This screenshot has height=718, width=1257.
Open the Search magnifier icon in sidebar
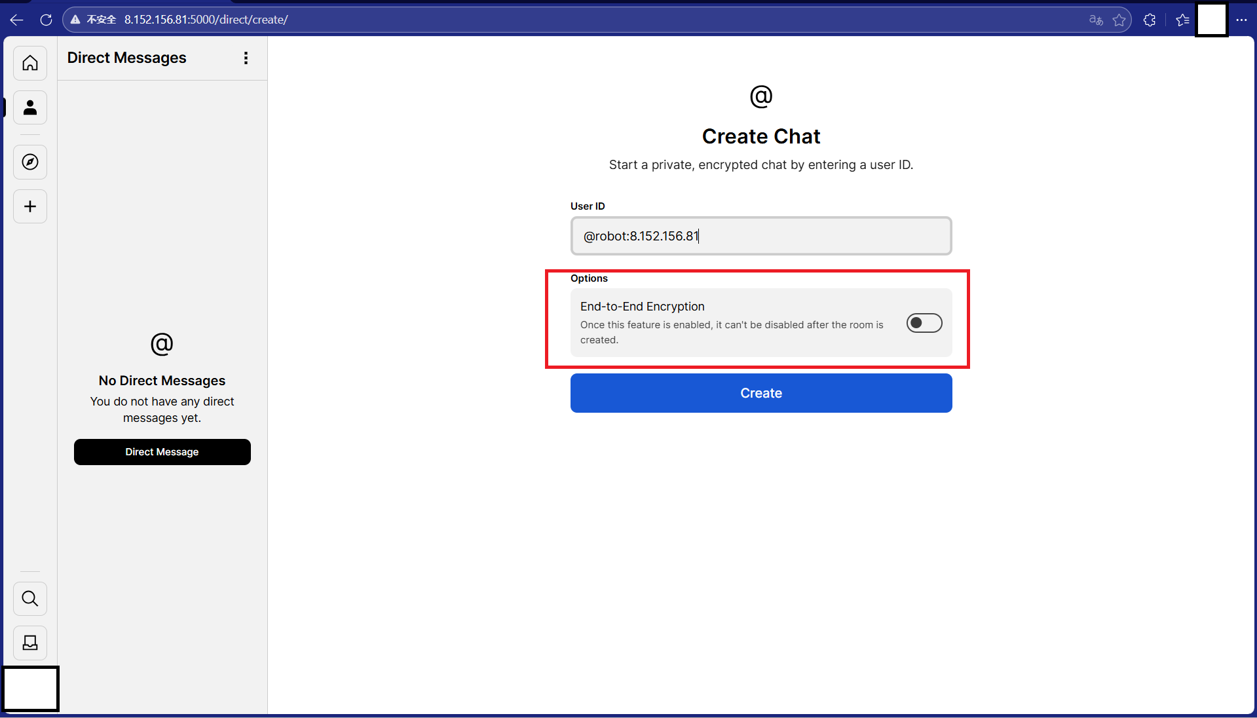click(x=30, y=598)
